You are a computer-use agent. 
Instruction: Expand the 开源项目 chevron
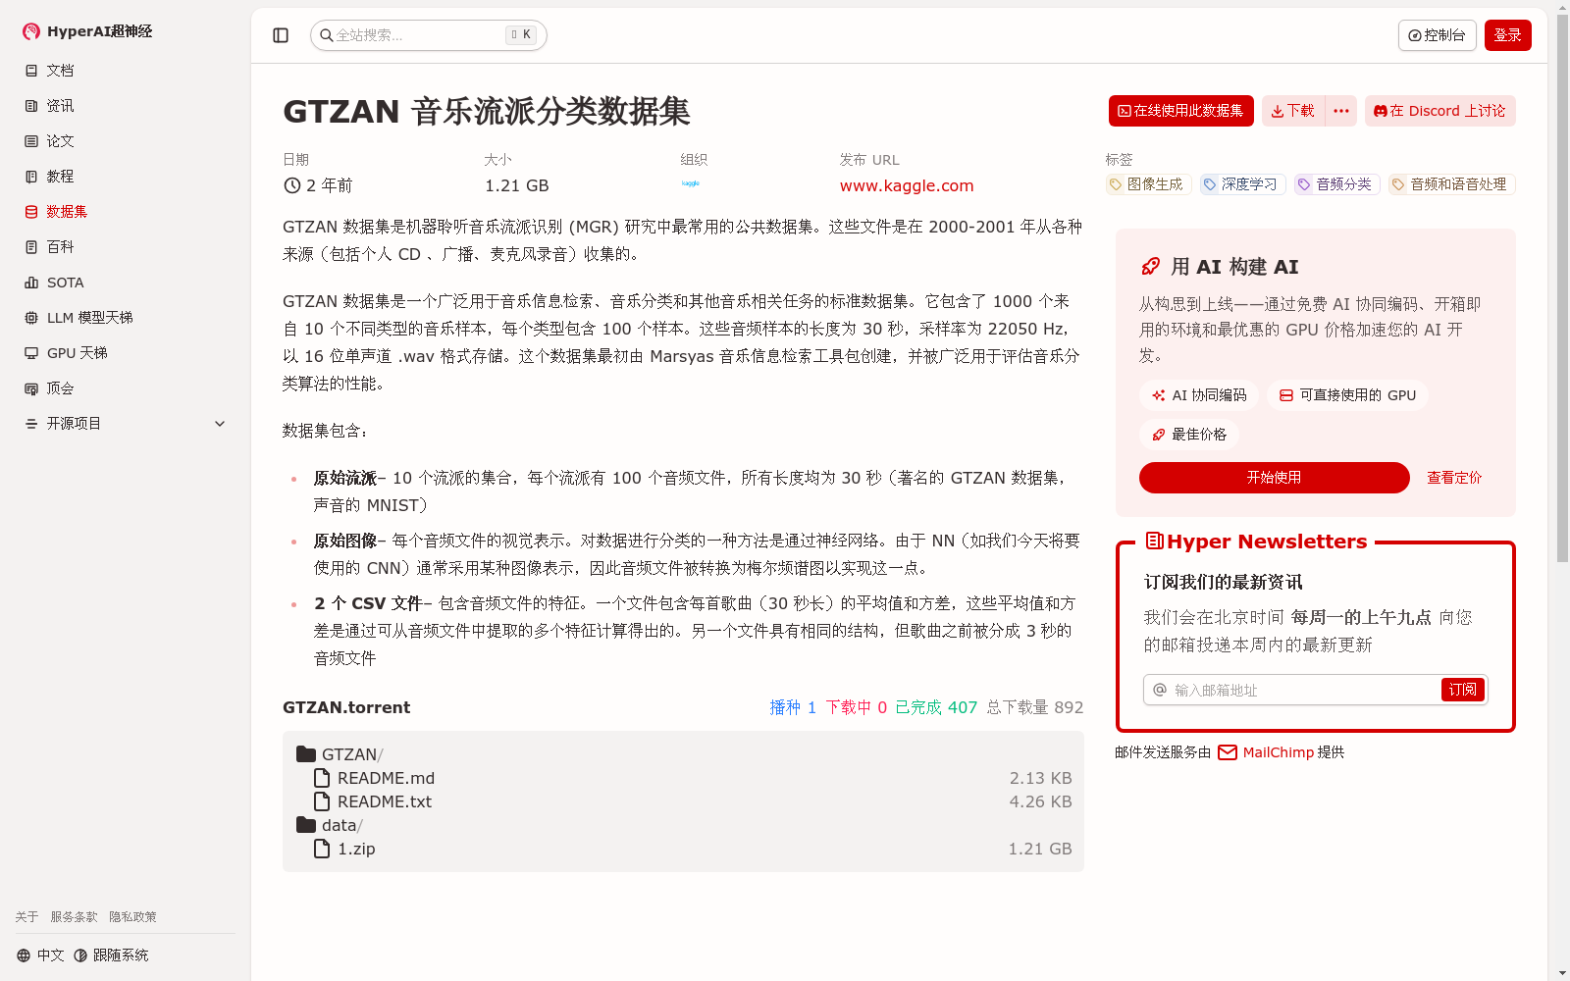point(220,424)
